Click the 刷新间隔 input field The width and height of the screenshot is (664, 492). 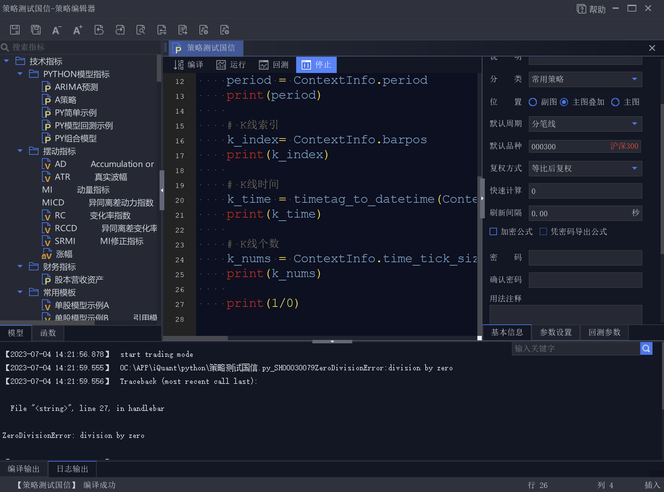point(579,213)
